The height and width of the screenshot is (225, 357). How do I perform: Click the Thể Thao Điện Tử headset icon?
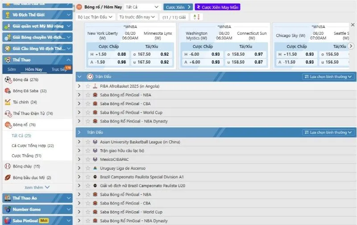pyautogui.click(x=8, y=114)
